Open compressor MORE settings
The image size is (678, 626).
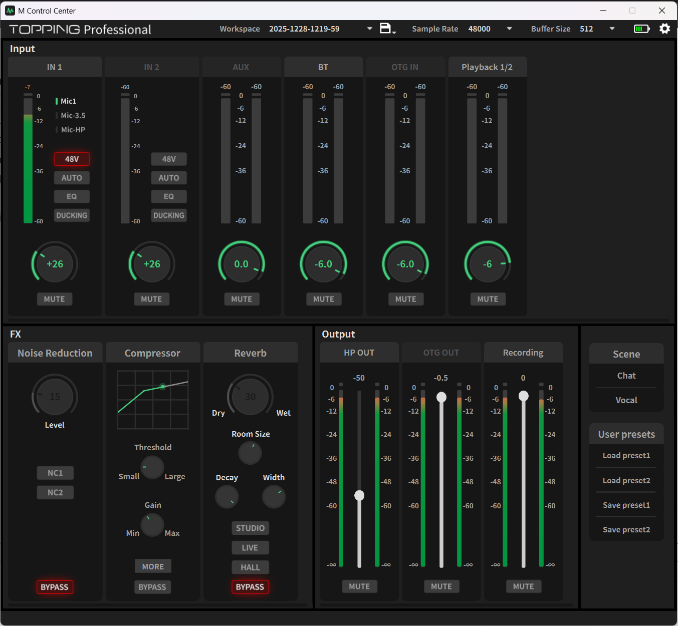point(153,566)
